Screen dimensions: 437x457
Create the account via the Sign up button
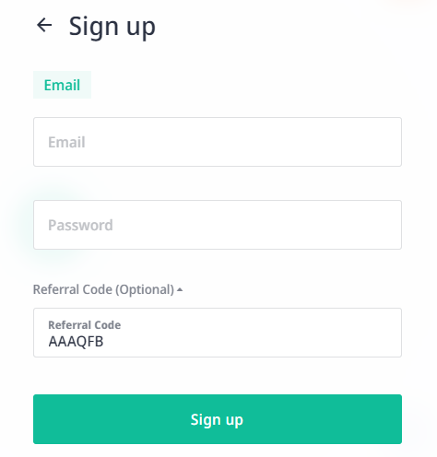(218, 419)
